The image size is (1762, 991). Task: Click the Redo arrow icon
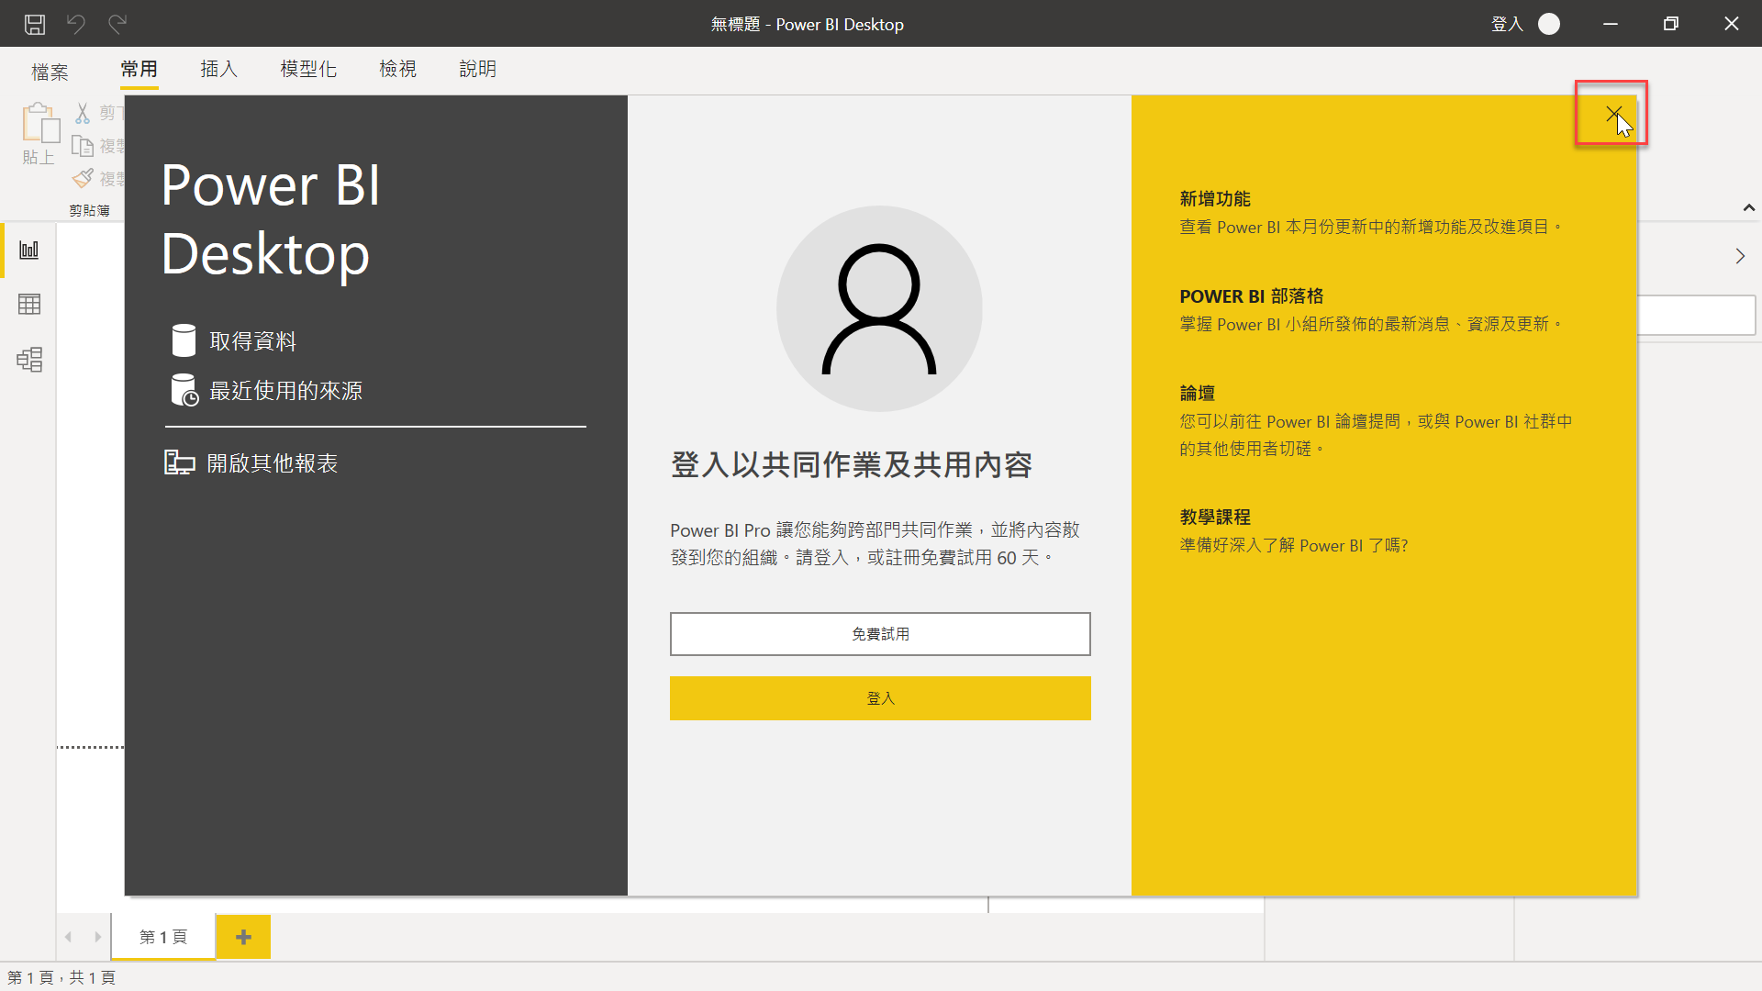(x=117, y=24)
